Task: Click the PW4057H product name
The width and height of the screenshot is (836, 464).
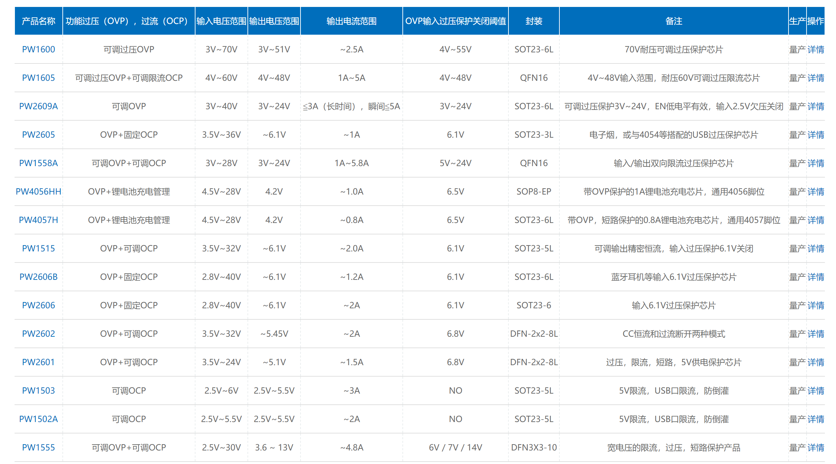Action: coord(38,220)
